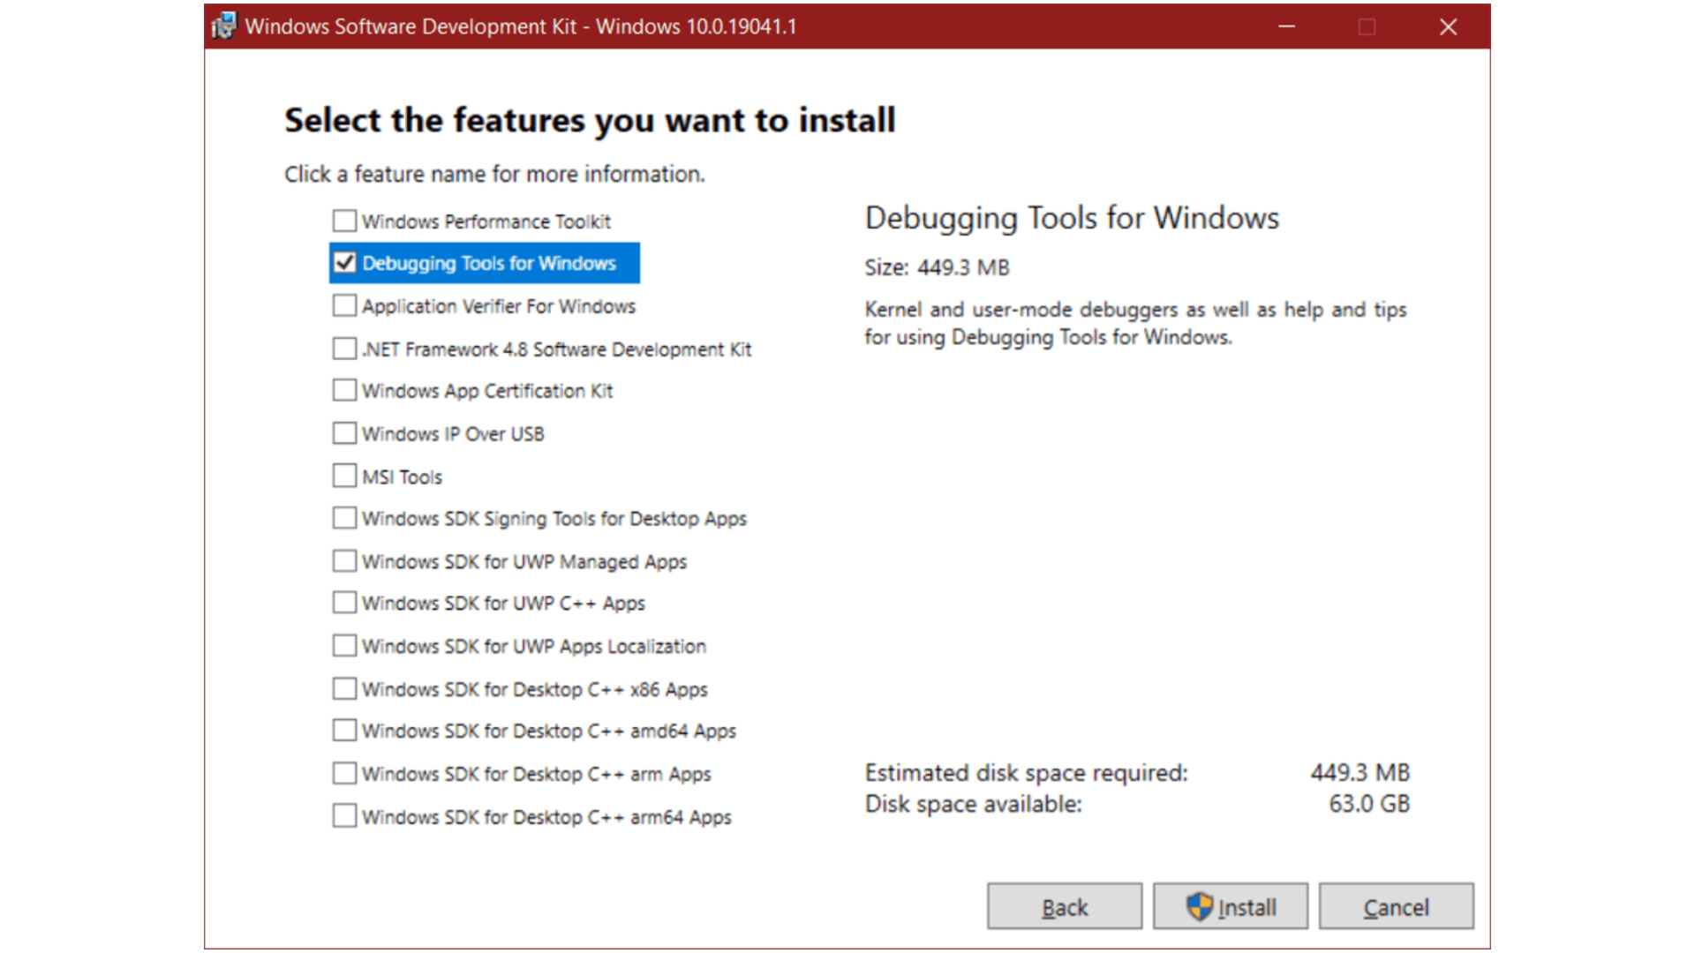Cancel the SDK installation
Viewport: 1695px width, 953px height.
(x=1396, y=906)
